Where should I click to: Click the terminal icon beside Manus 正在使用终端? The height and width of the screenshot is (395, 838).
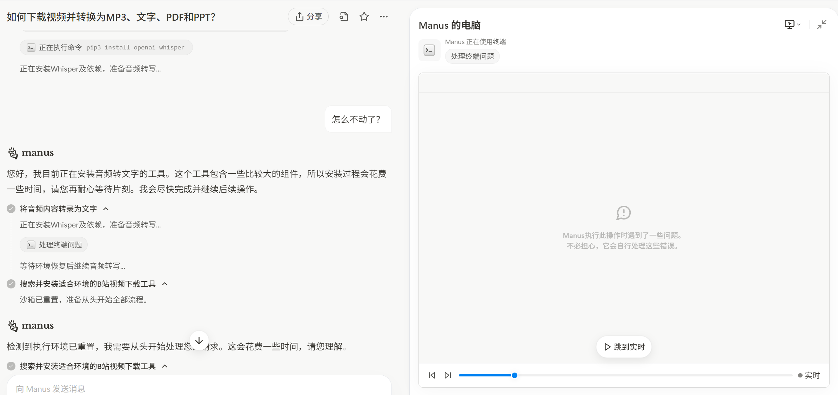429,50
